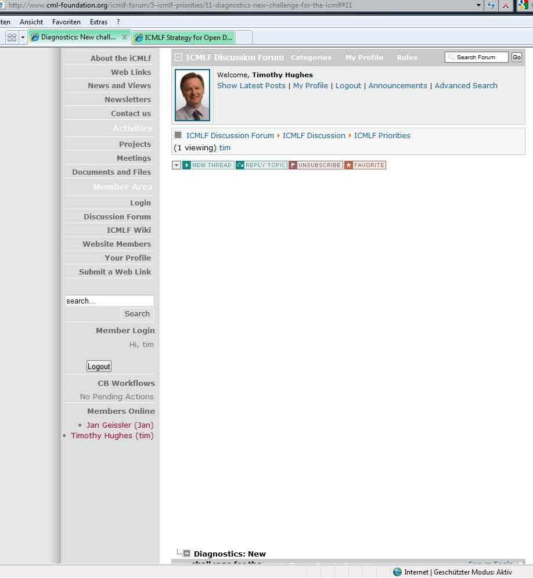
Task: Collapse the ICMLF Discussion Forum header box
Action: pos(178,57)
